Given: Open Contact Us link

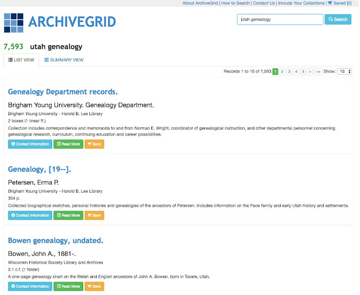Looking at the screenshot, I should (264, 3).
